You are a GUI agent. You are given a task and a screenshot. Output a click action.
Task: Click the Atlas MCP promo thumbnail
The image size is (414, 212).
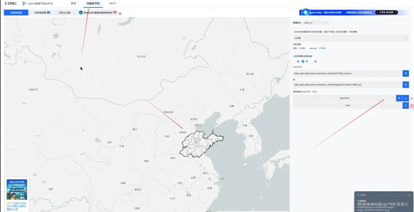17,189
